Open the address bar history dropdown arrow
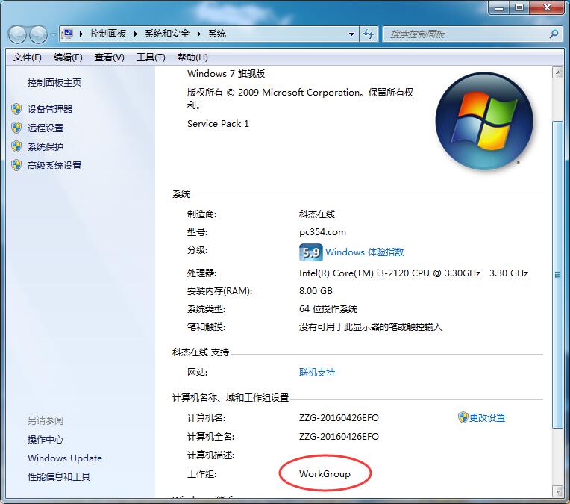The height and width of the screenshot is (504, 570). (352, 34)
